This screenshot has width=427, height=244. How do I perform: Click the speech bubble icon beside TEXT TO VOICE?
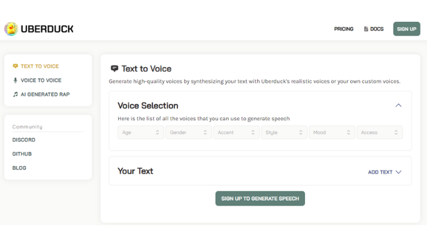(15, 66)
